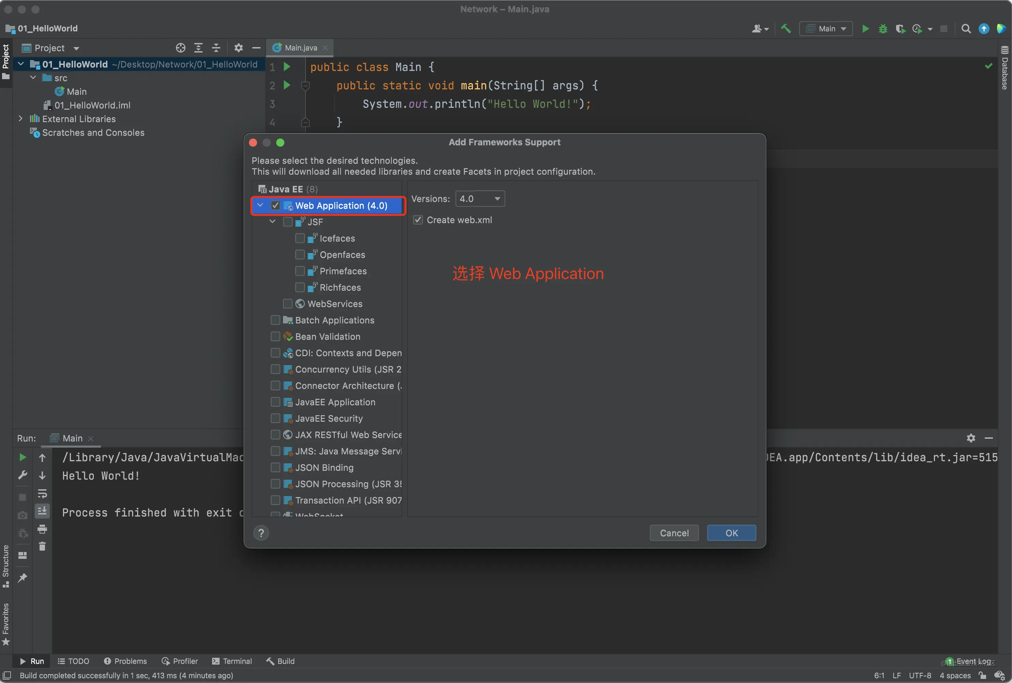1012x683 pixels.
Task: Start Debug with the bug icon
Action: click(883, 29)
